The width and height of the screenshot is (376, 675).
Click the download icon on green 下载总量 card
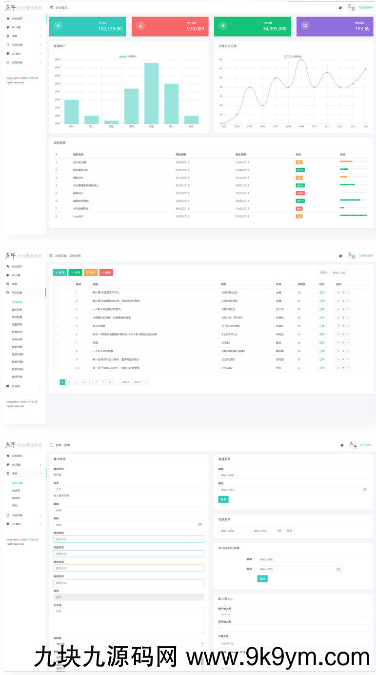pyautogui.click(x=223, y=26)
